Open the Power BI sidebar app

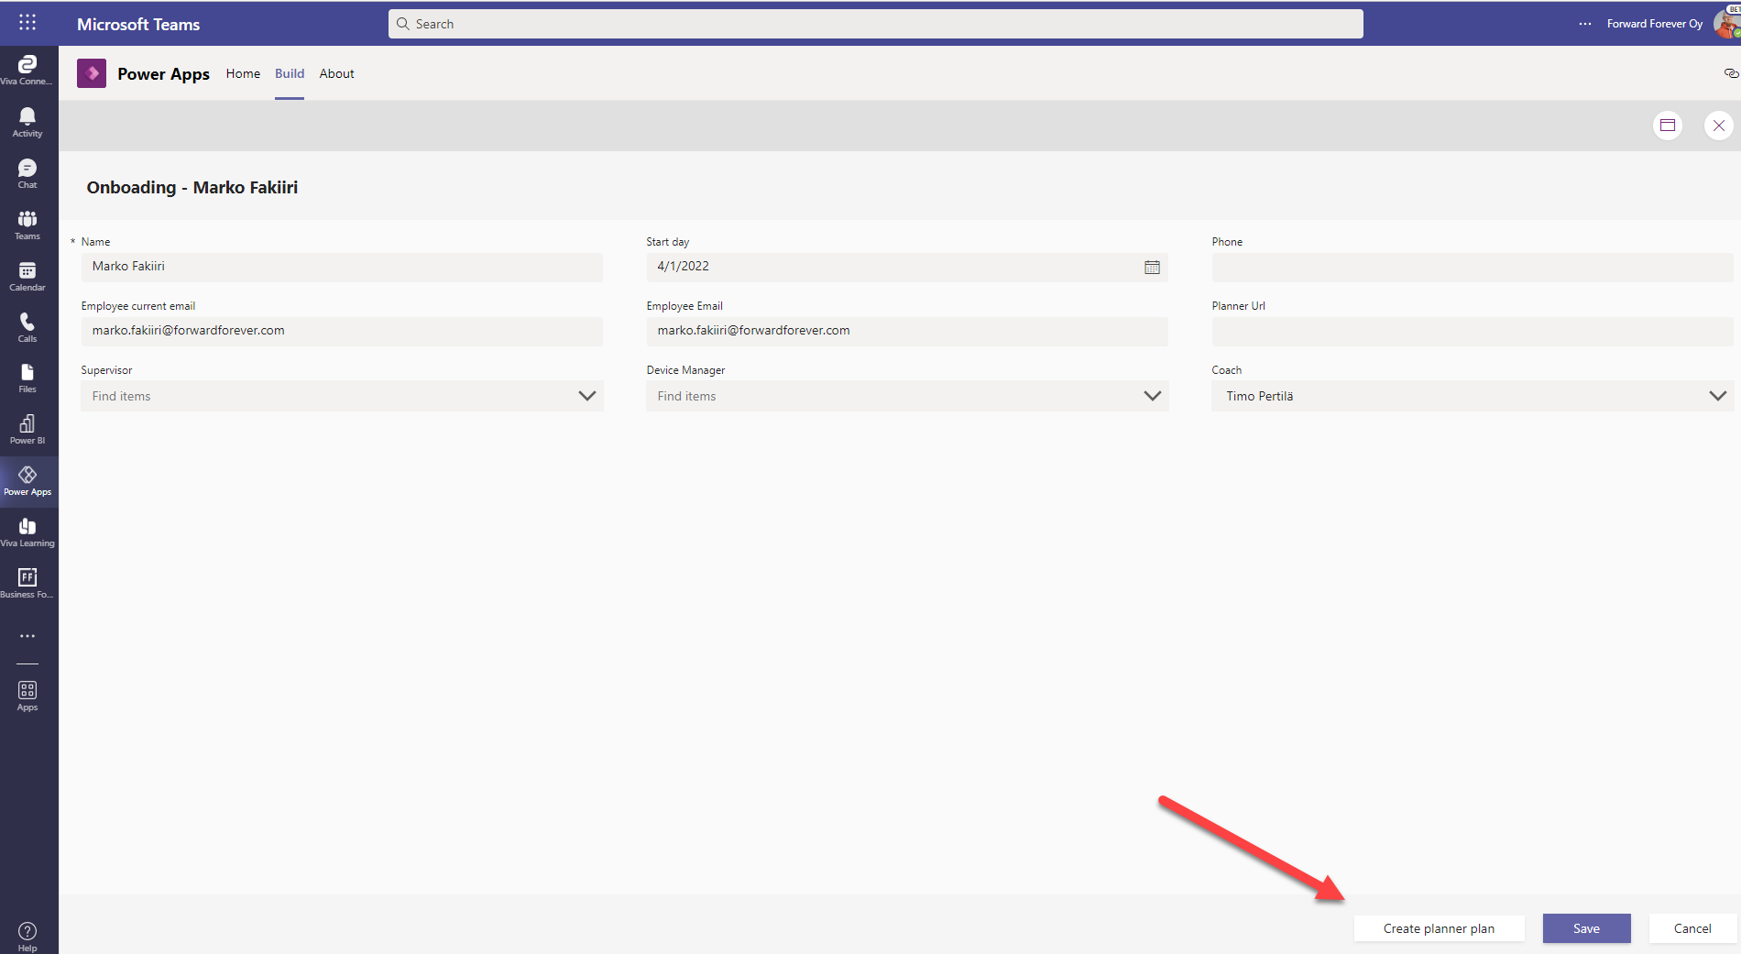pos(27,428)
